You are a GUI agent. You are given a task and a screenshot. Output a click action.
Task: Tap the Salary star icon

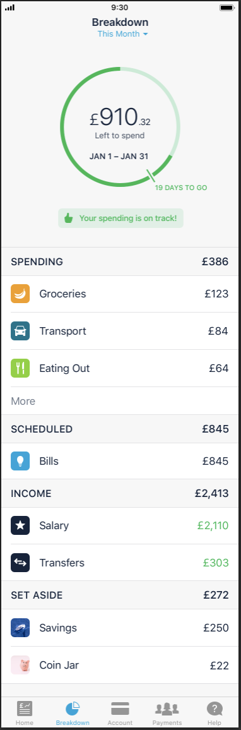coord(20,525)
